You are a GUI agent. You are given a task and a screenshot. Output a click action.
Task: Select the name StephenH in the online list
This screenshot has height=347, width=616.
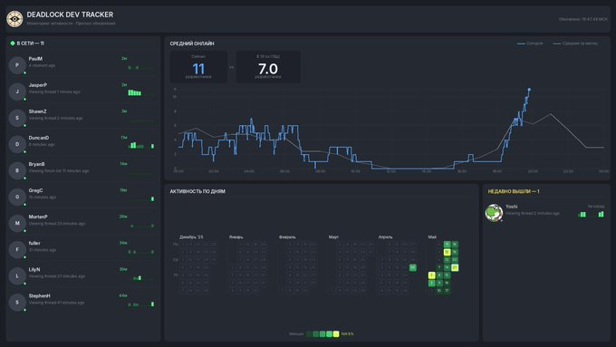coord(39,295)
